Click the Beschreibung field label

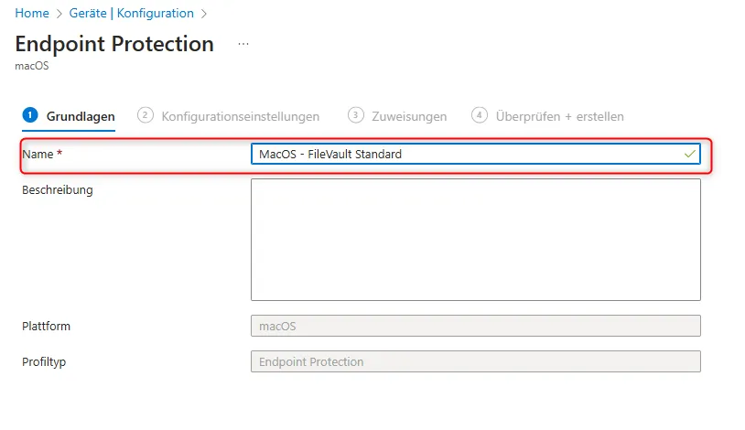(x=58, y=190)
